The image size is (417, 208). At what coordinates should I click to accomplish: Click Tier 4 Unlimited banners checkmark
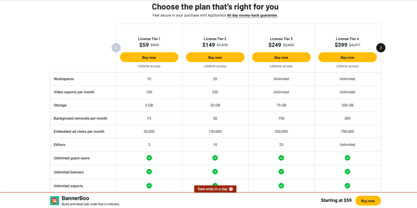tap(347, 172)
